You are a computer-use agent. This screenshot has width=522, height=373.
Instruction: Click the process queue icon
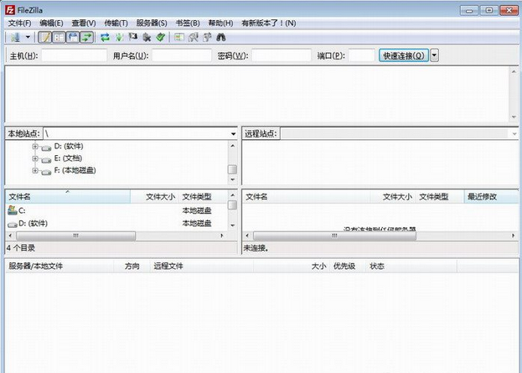[119, 37]
